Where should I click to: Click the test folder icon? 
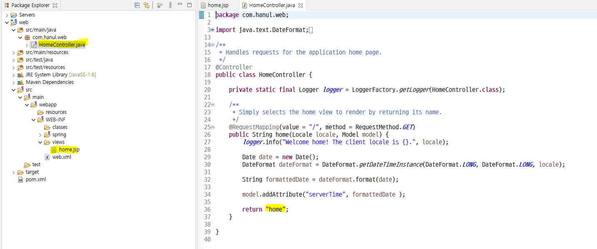27,165
